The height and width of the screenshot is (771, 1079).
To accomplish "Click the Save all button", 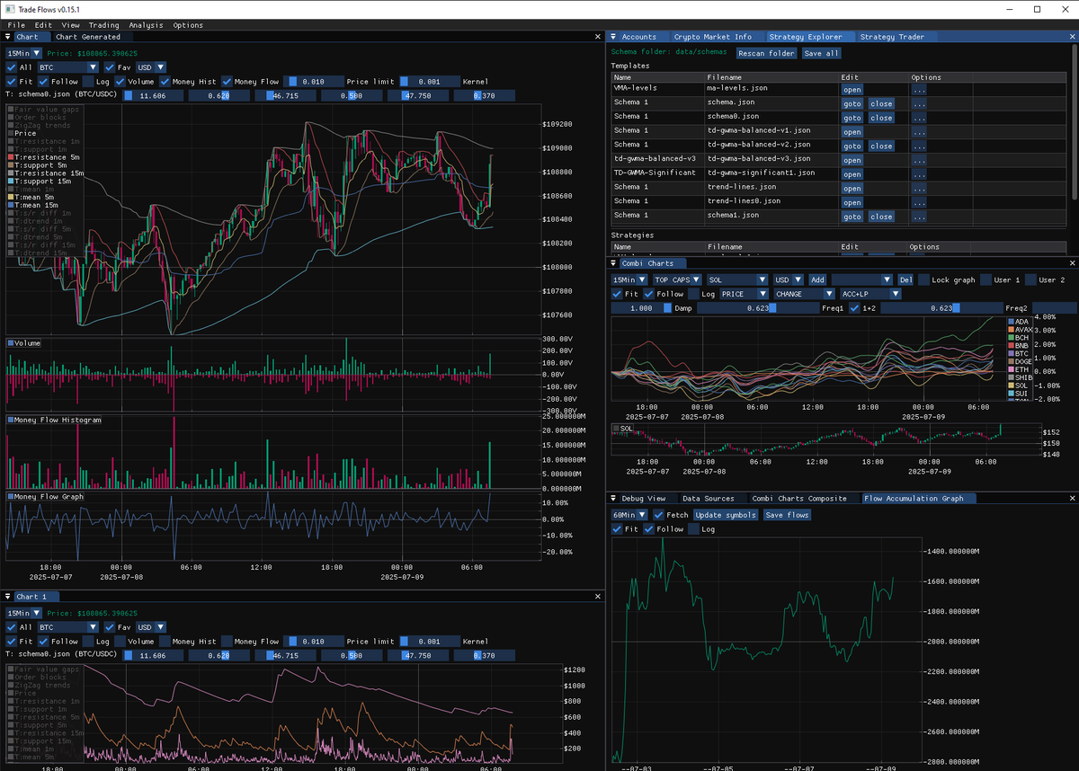I will point(821,53).
